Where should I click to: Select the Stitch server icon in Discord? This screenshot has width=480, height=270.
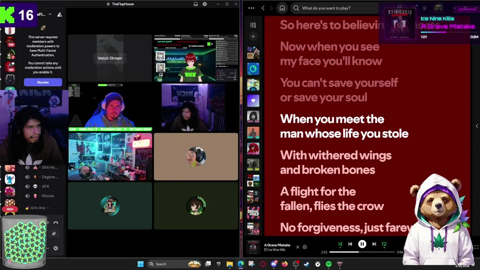click(10, 180)
